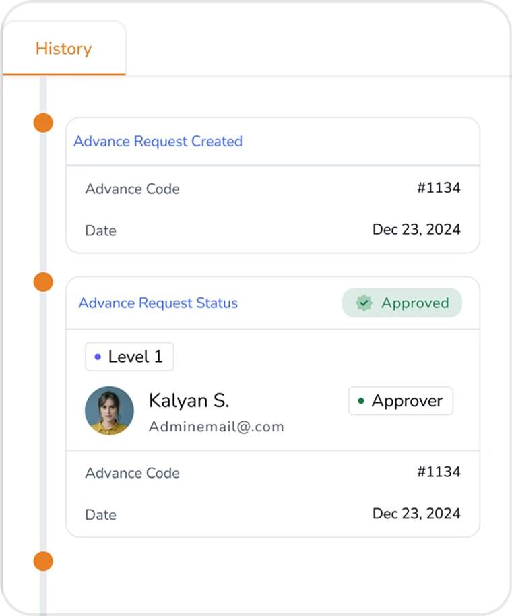Select the timeline dot beside Advance Request Status

click(x=43, y=282)
